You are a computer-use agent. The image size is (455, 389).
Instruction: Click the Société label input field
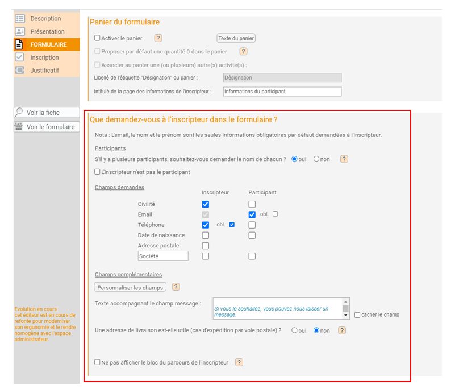tap(163, 256)
